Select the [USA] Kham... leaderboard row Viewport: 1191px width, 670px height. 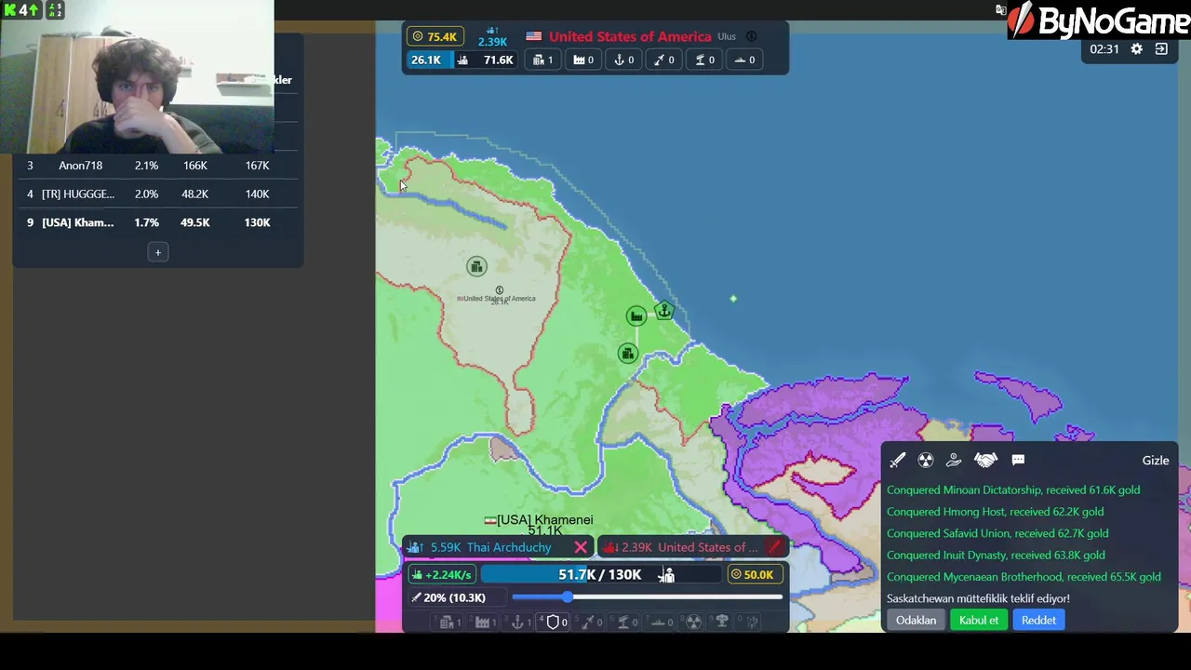coord(157,222)
